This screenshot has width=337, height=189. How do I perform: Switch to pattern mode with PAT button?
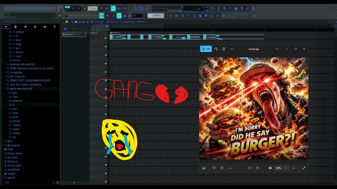[x=67, y=7]
